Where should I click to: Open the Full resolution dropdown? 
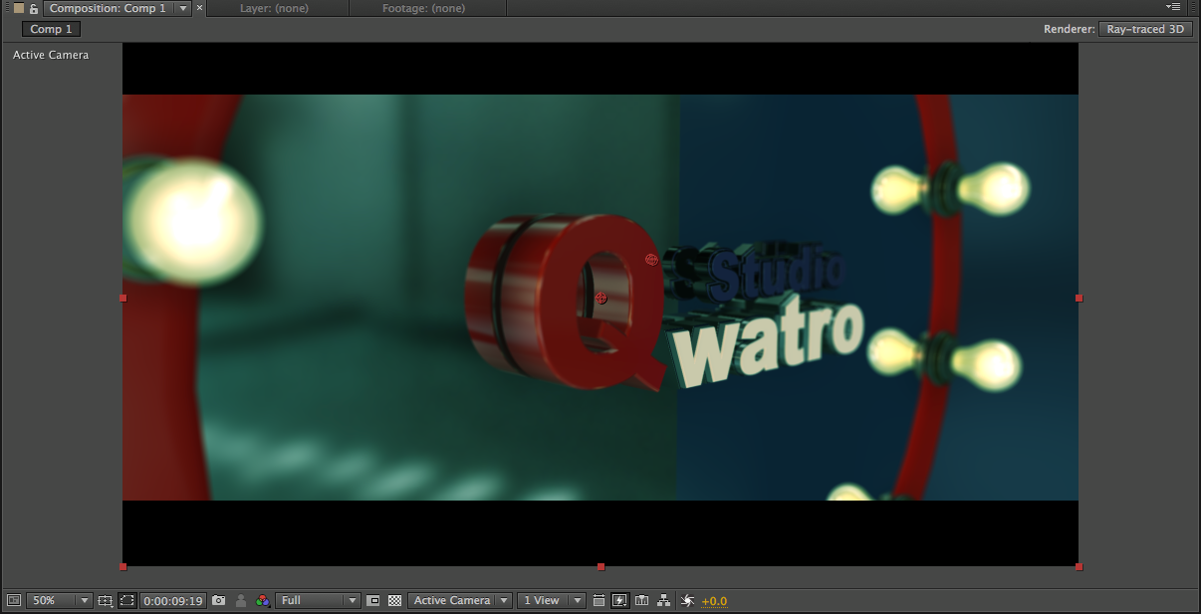coord(318,601)
